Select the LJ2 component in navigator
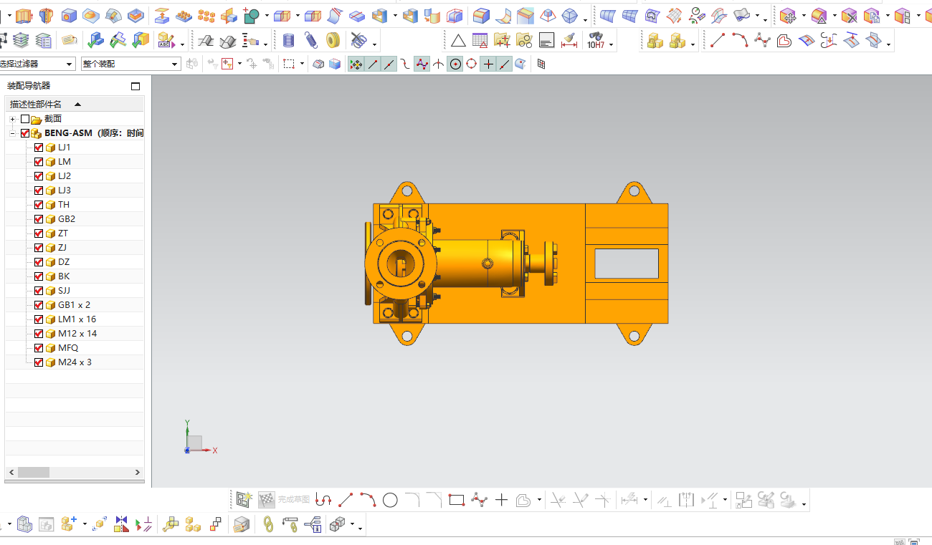932x545 pixels. pyautogui.click(x=65, y=176)
